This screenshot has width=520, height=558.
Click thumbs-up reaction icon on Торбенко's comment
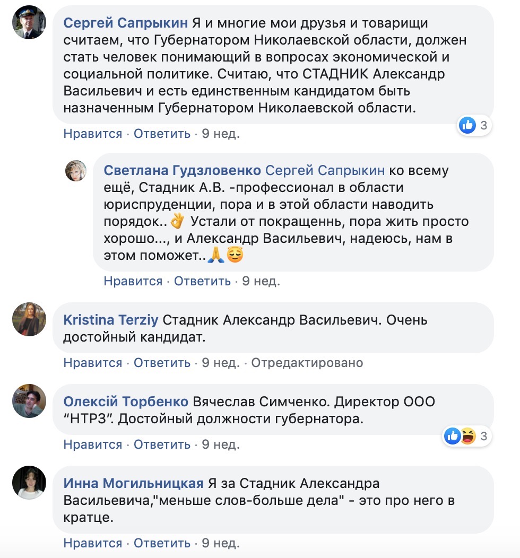click(453, 436)
